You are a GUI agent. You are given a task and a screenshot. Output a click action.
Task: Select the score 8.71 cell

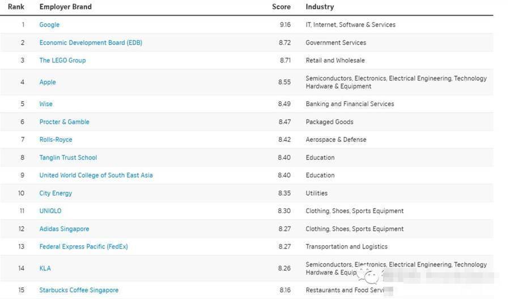(285, 60)
